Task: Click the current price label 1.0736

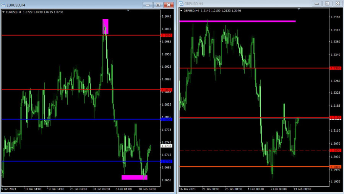Action: [x=167, y=146]
